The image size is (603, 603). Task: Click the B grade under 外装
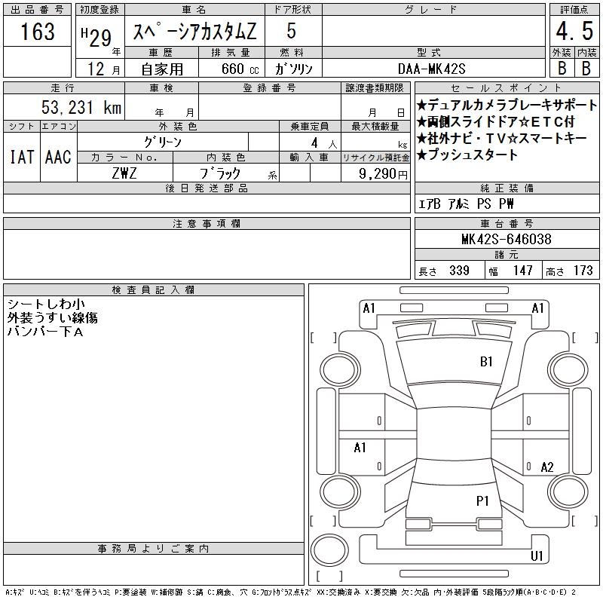coord(562,69)
